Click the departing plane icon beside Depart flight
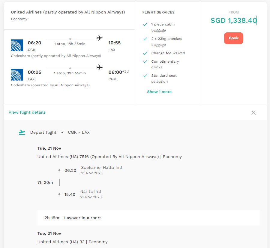This screenshot has height=248, width=270. 22,132
